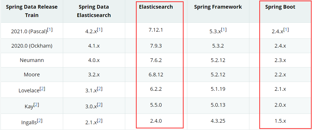Select Spring Framework 4.3.25 cell
This screenshot has width=313, height=130.
pos(218,121)
